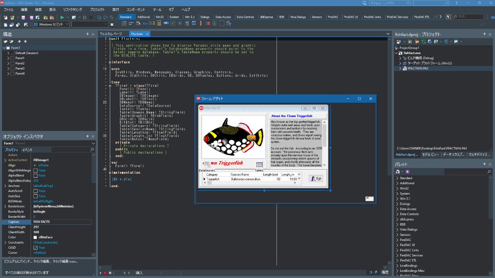Click the Refresh icon in the Project Manager
The width and height of the screenshot is (495, 278).
click(424, 42)
